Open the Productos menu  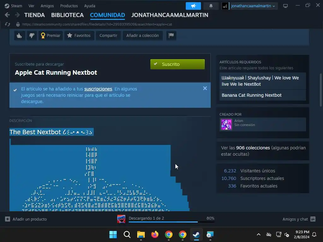pyautogui.click(x=69, y=6)
